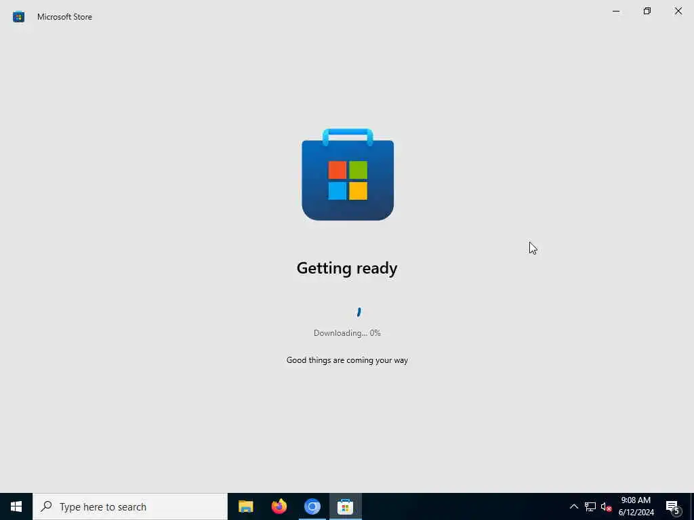Click the 'Getting ready' heading
The height and width of the screenshot is (520, 694).
347,268
